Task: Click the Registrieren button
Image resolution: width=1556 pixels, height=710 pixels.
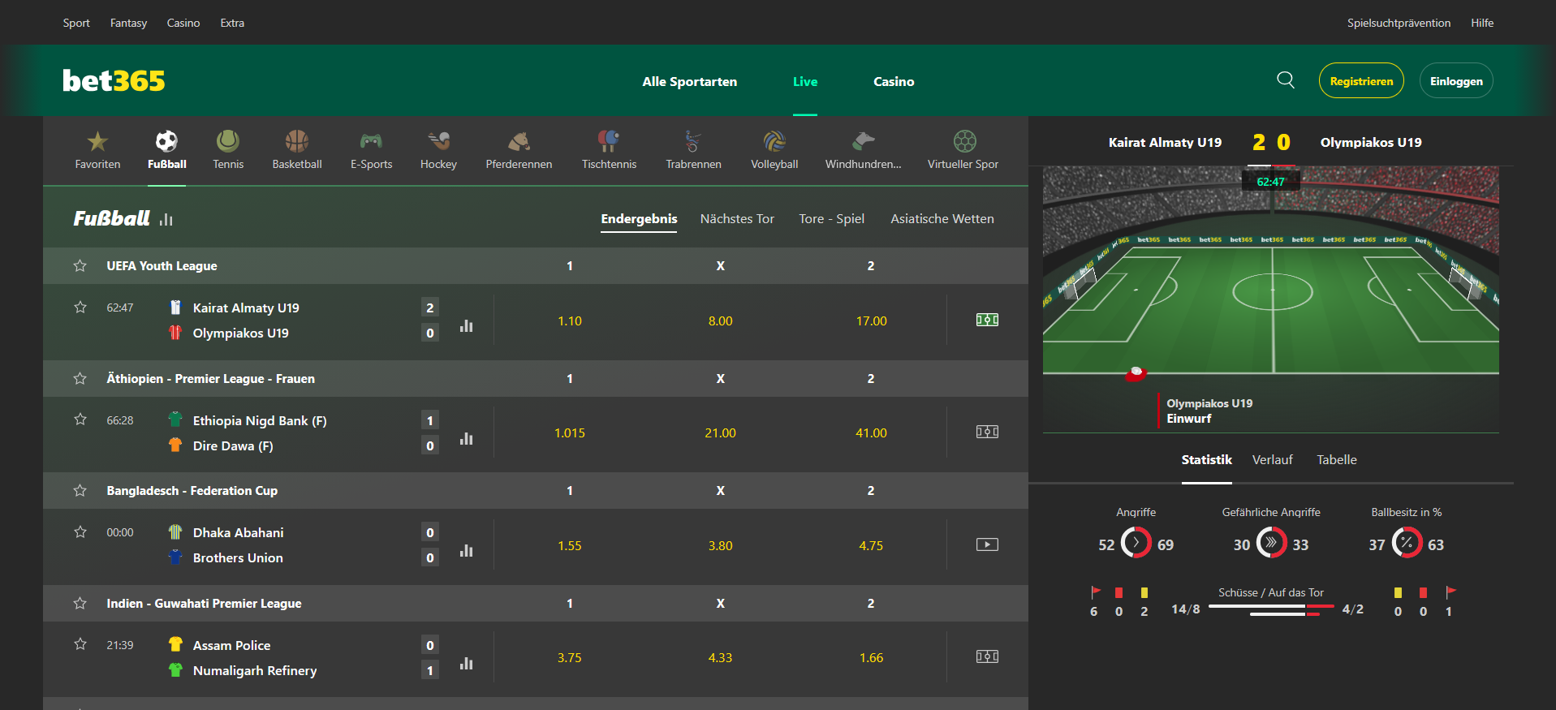Action: pos(1361,80)
